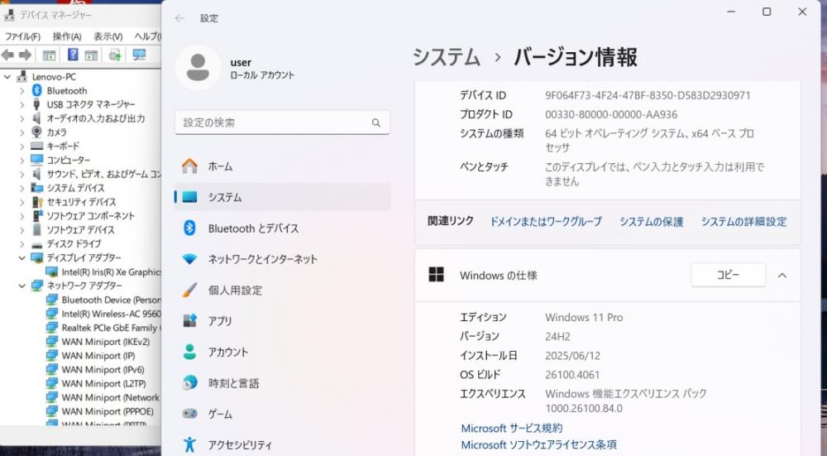Click the システム デバイス tree item
Image resolution: width=827 pixels, height=456 pixels.
75,188
